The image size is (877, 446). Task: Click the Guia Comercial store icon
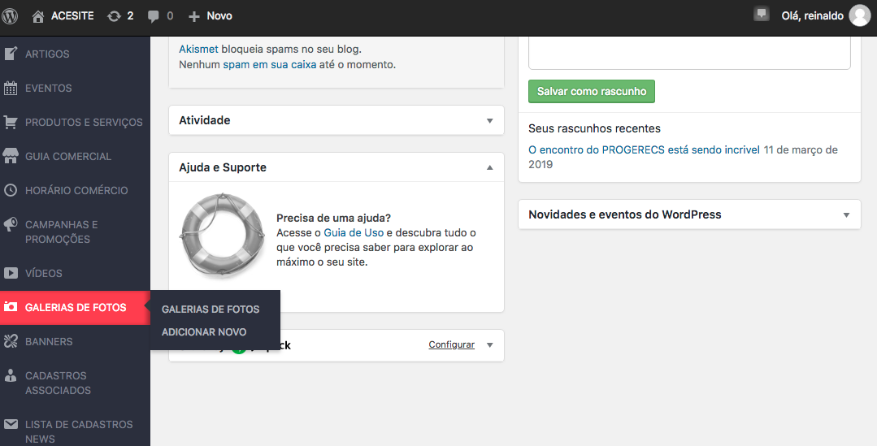pyautogui.click(x=10, y=156)
